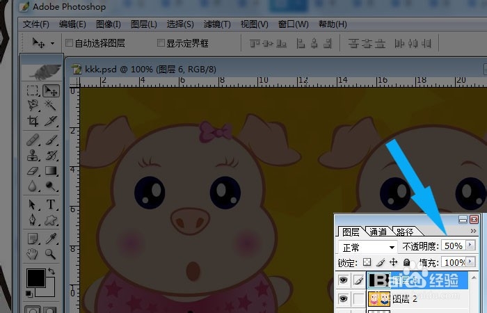Click the Align Horizontal Centers icon
Viewport: 487px width, 313px height.
tap(314, 43)
